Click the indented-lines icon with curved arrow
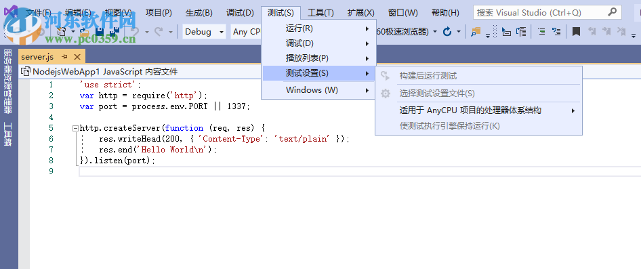 pos(556,31)
